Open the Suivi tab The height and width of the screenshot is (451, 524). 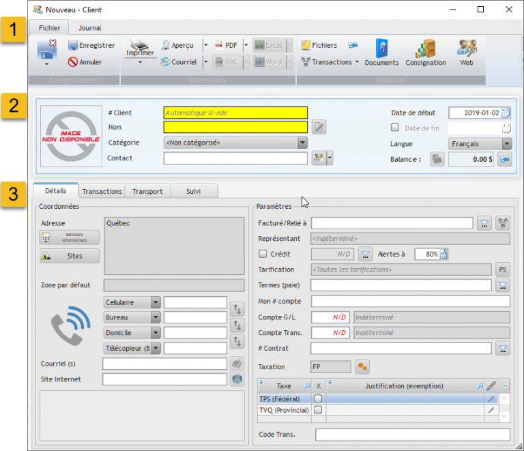194,192
